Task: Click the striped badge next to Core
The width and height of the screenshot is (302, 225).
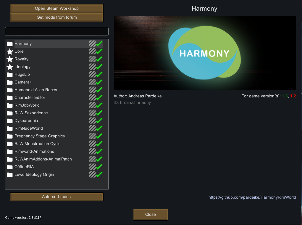Action: tap(92, 51)
